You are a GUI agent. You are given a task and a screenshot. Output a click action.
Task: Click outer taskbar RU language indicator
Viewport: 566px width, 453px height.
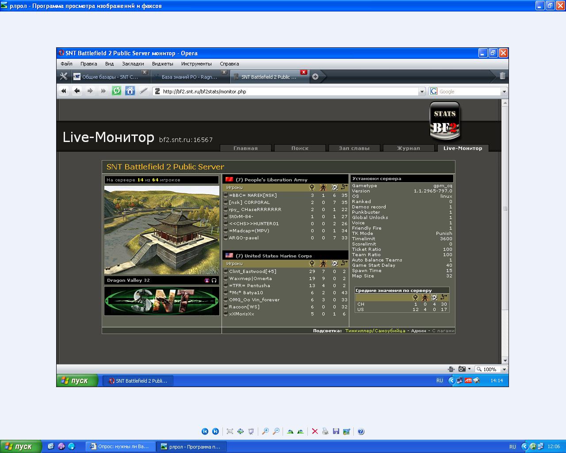click(512, 446)
